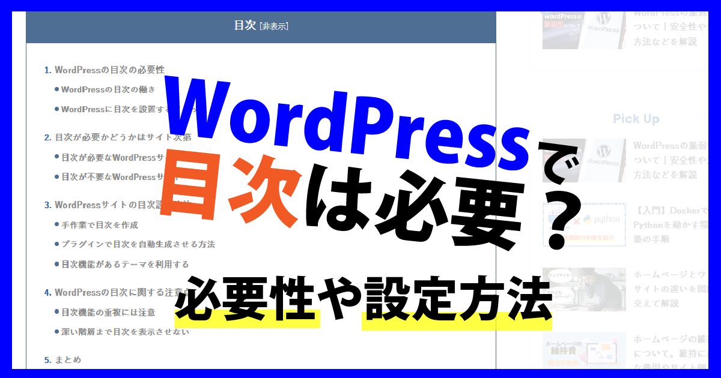The width and height of the screenshot is (721, 378).
Task: Open the WordPressの目次の働き subsection link
Action: (108, 89)
